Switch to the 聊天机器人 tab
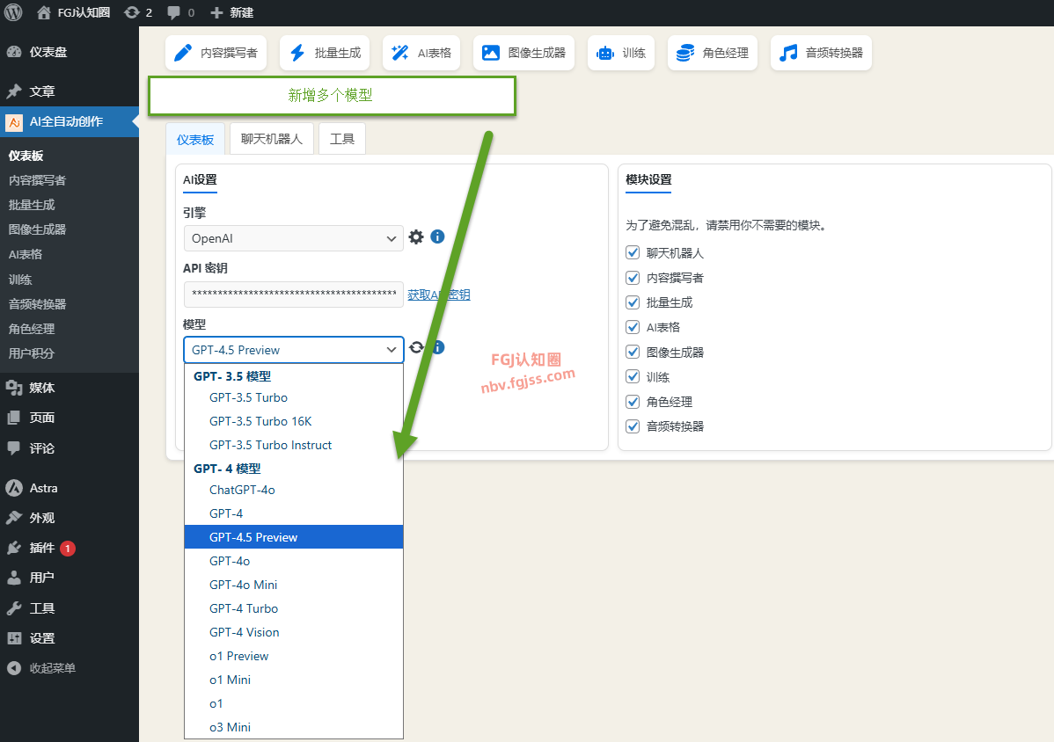Image resolution: width=1054 pixels, height=742 pixels. point(272,138)
